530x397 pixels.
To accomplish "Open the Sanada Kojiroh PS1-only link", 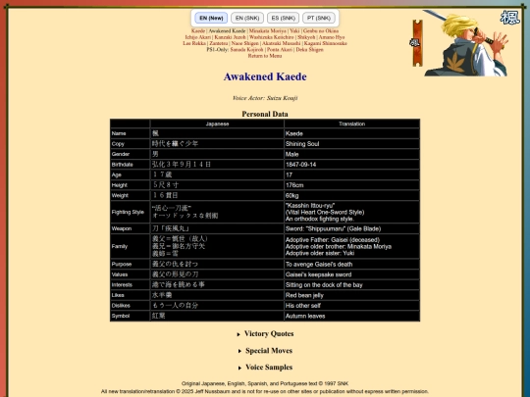I will pos(246,50).
